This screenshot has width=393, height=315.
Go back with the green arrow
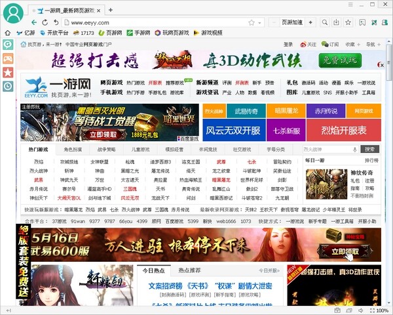pos(34,22)
